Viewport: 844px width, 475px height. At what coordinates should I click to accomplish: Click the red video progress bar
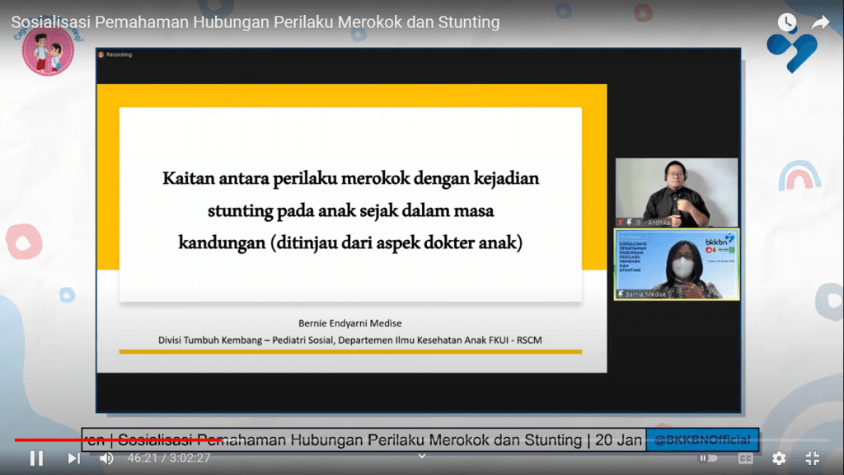tap(119, 440)
